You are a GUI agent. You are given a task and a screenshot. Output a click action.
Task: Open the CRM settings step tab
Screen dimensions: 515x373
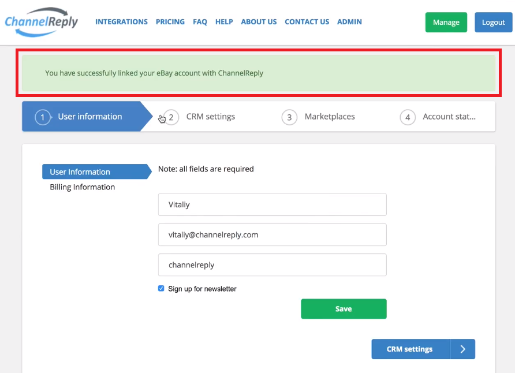click(x=211, y=117)
